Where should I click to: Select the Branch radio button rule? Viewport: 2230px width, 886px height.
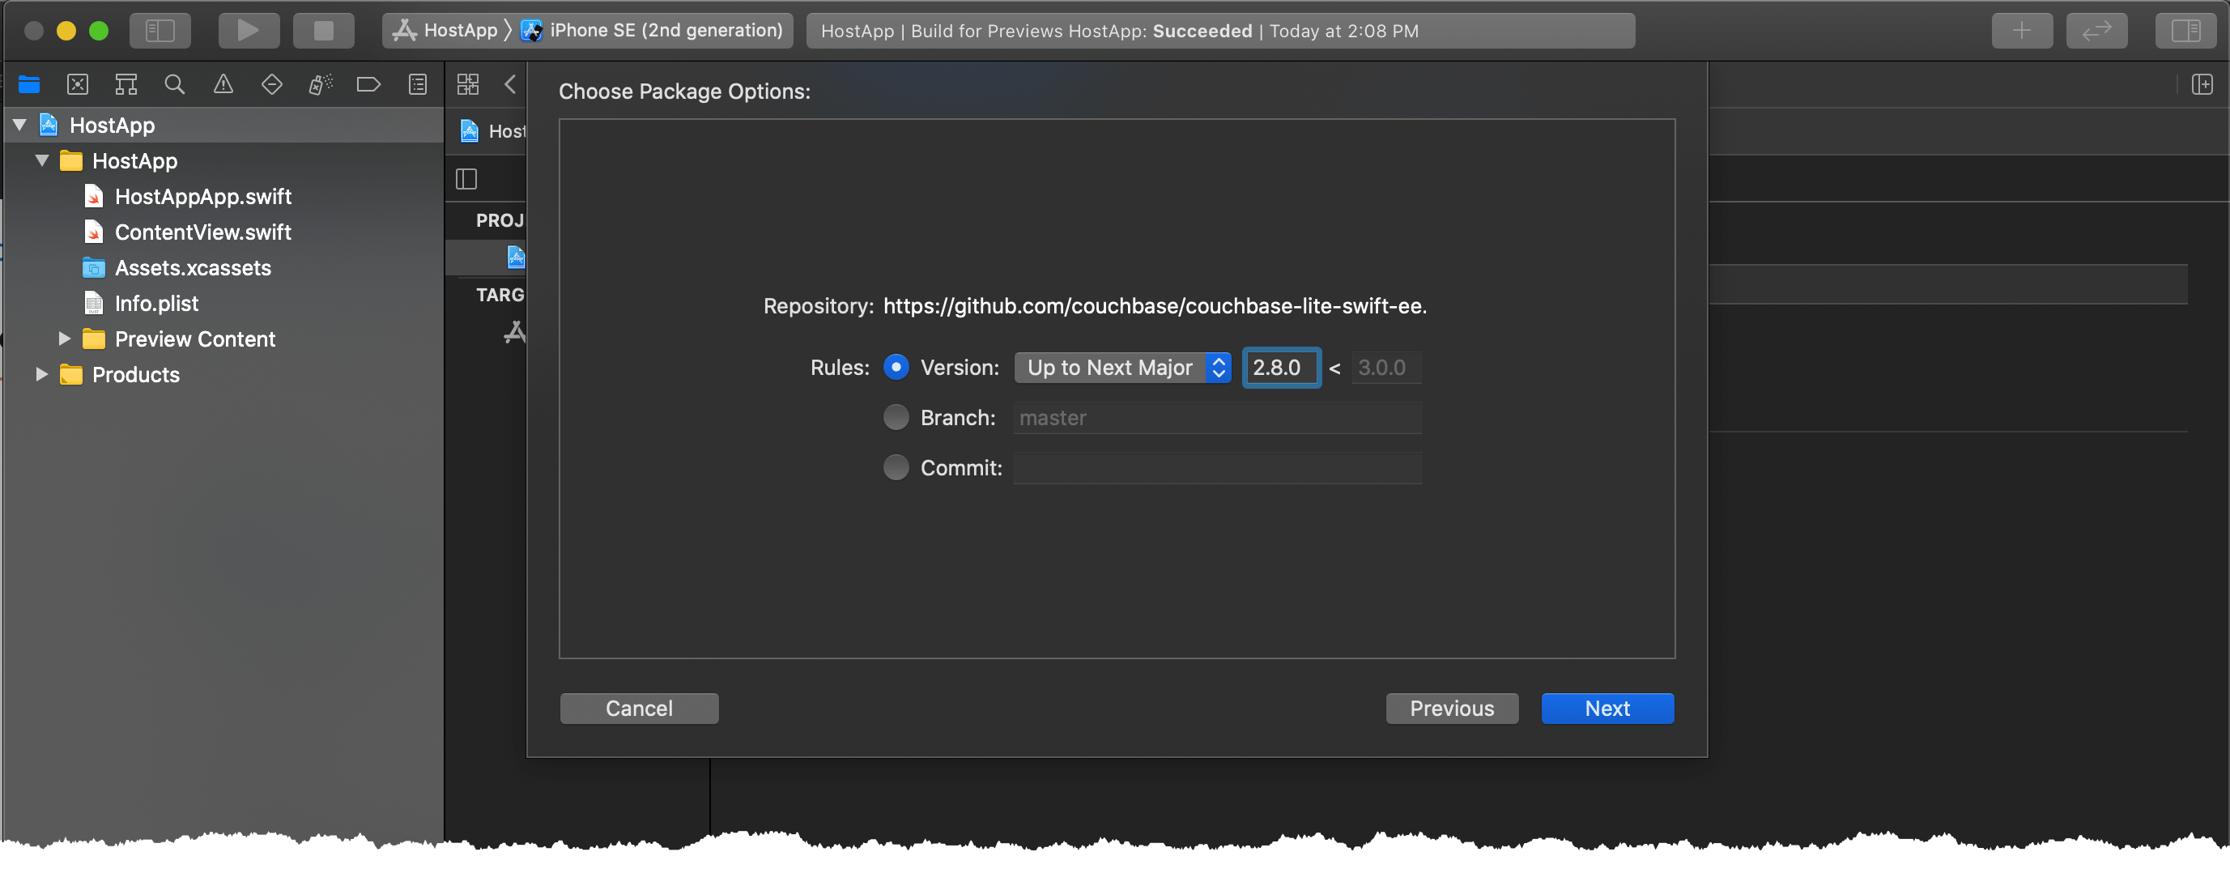(x=896, y=416)
